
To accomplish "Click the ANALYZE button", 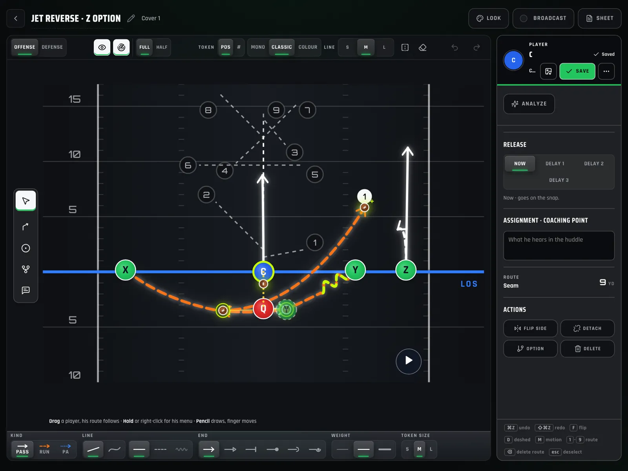I will point(529,104).
